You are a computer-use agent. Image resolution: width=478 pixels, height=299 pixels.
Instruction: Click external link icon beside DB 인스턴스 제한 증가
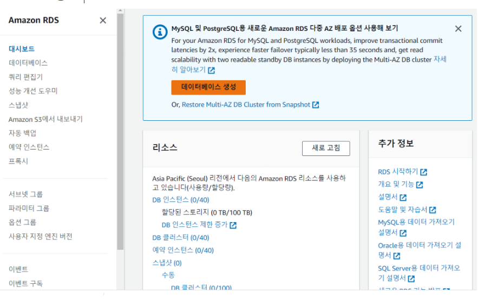click(x=233, y=225)
